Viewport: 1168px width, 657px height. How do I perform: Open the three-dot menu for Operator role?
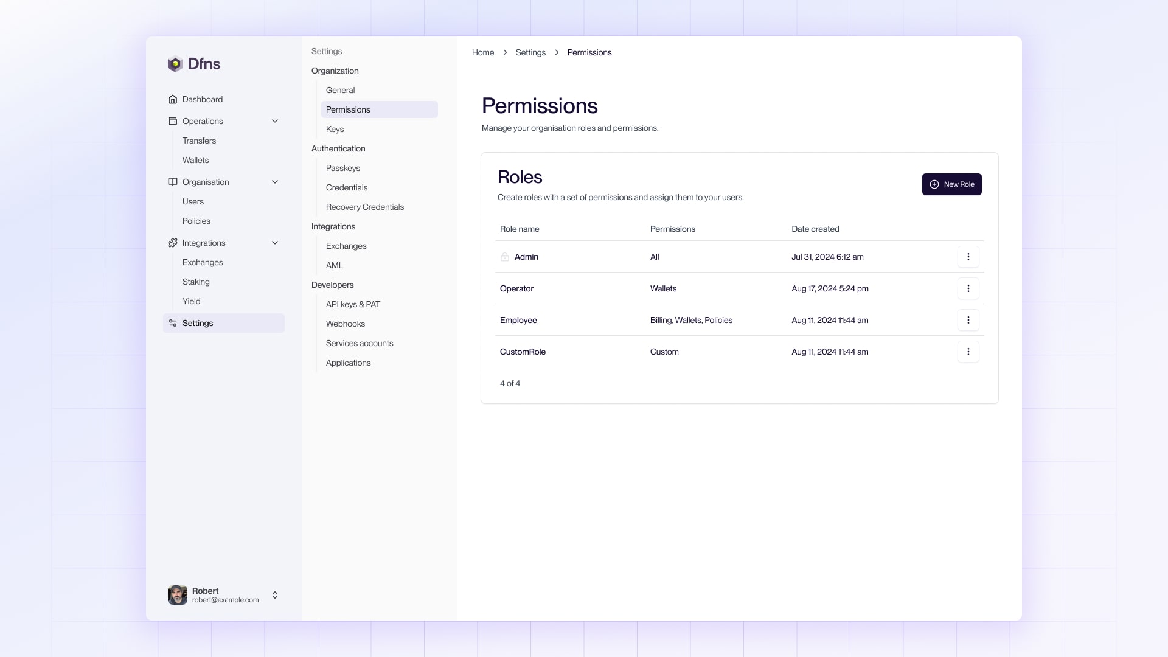968,288
